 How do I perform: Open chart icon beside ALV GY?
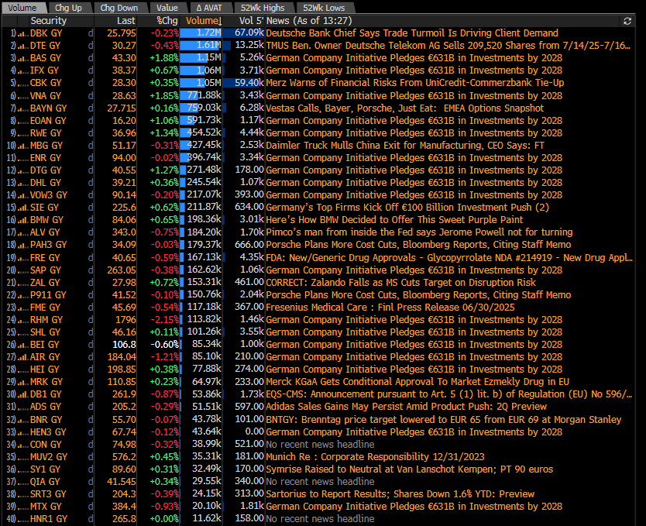[x=22, y=232]
